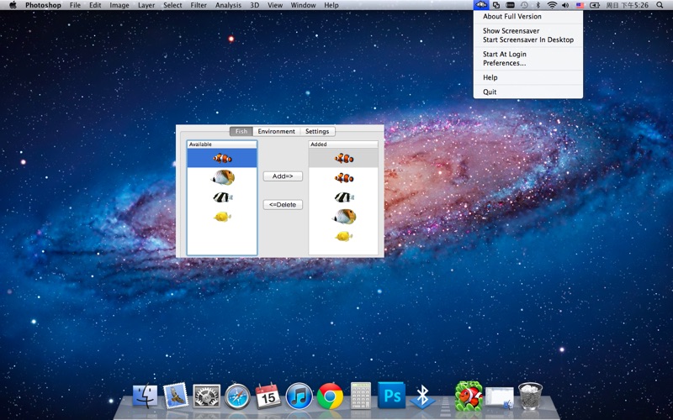This screenshot has height=420, width=673.
Task: Open the Select menu
Action: pyautogui.click(x=172, y=5)
